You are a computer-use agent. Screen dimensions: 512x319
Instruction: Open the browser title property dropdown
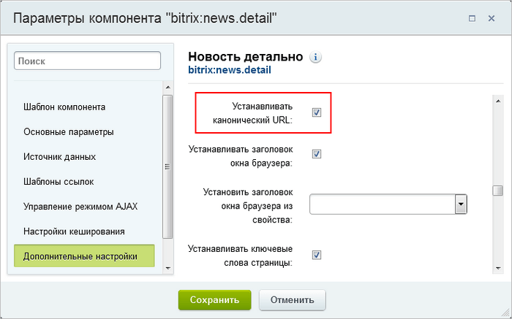pyautogui.click(x=461, y=204)
